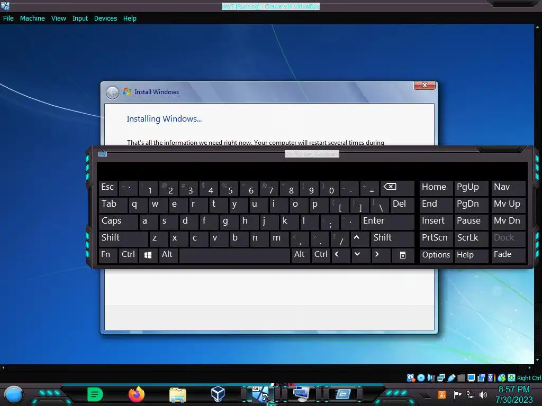
Task: Click the Action Center flag tray icon
Action: tap(457, 394)
